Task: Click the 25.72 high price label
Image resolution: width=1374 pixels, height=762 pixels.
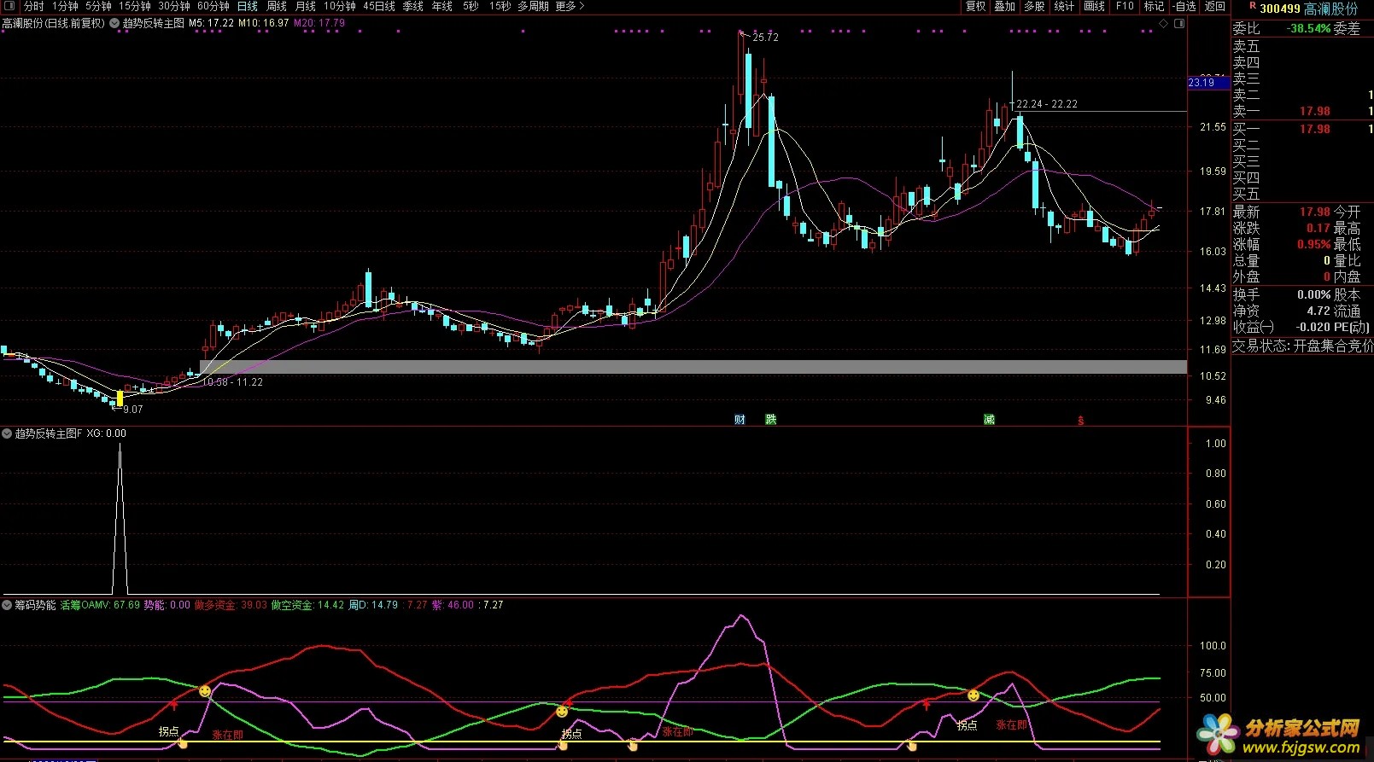Action: pos(765,38)
